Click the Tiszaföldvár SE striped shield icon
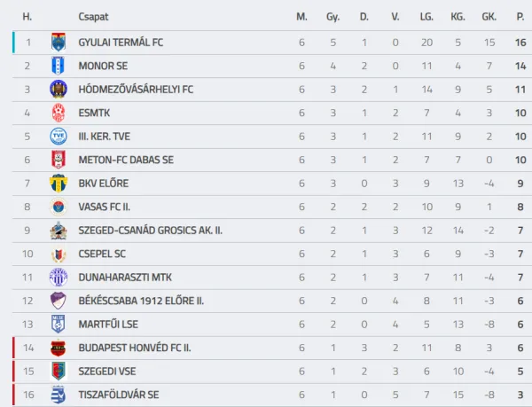The image size is (532, 407). click(x=59, y=395)
